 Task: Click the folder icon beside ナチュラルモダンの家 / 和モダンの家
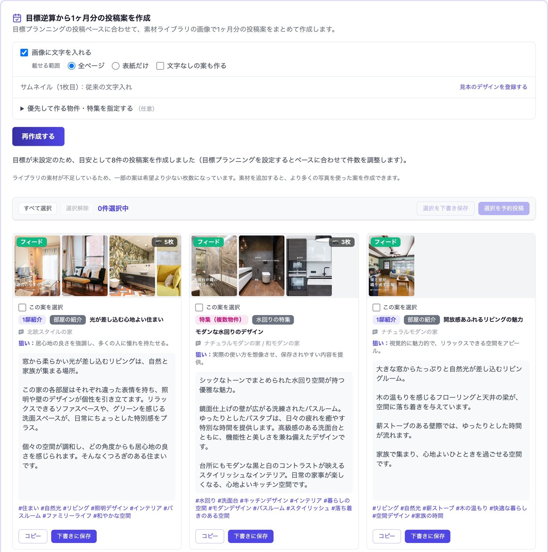(198, 343)
